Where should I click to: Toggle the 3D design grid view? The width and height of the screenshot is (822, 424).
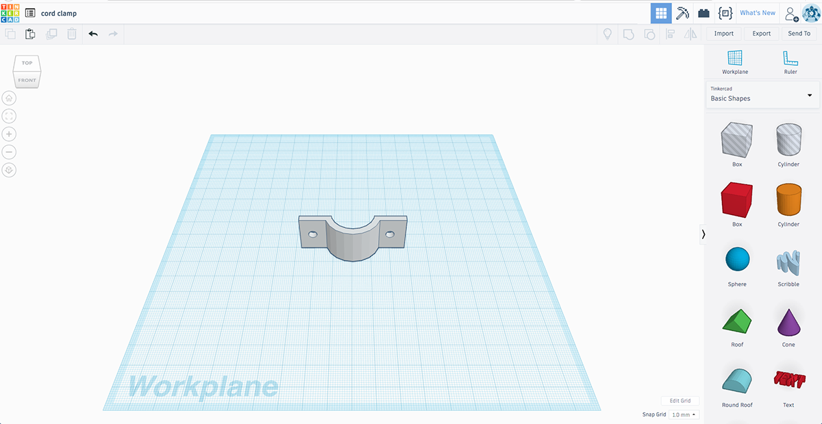661,13
